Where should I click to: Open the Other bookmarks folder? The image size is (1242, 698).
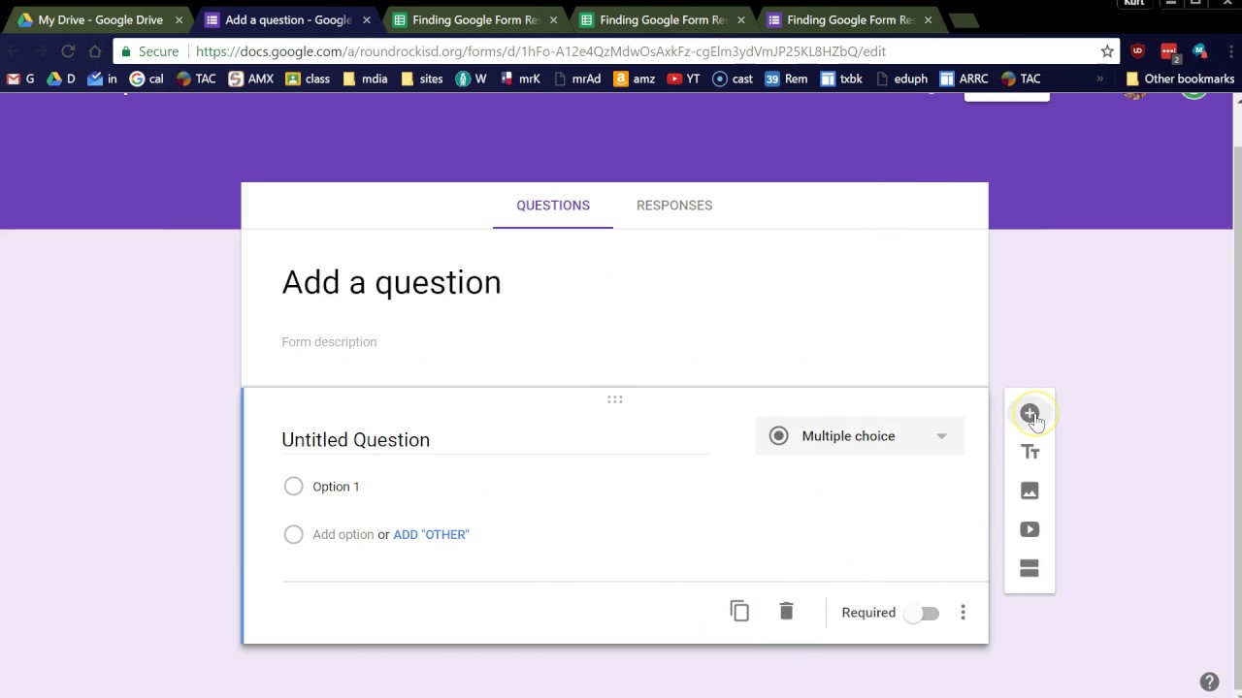point(1179,79)
